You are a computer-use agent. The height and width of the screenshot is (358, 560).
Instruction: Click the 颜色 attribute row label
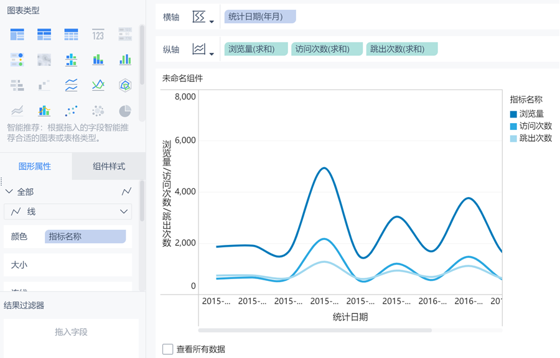pyautogui.click(x=19, y=236)
